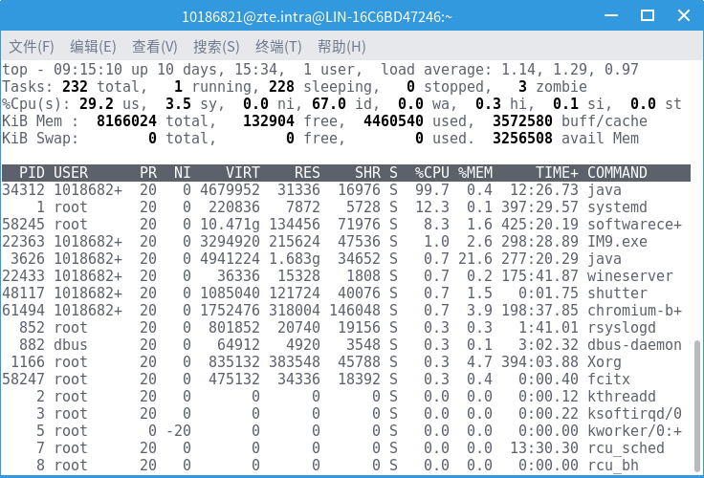Maximize the terminal window
The height and width of the screenshot is (478, 704).
(647, 15)
